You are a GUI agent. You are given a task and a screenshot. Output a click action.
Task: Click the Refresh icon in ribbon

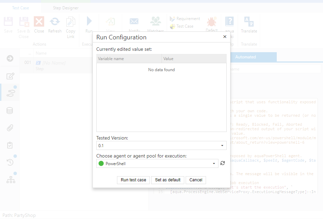[55, 25]
